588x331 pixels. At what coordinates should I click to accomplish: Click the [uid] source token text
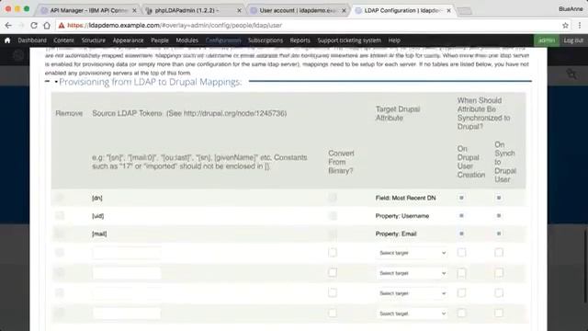(x=98, y=216)
